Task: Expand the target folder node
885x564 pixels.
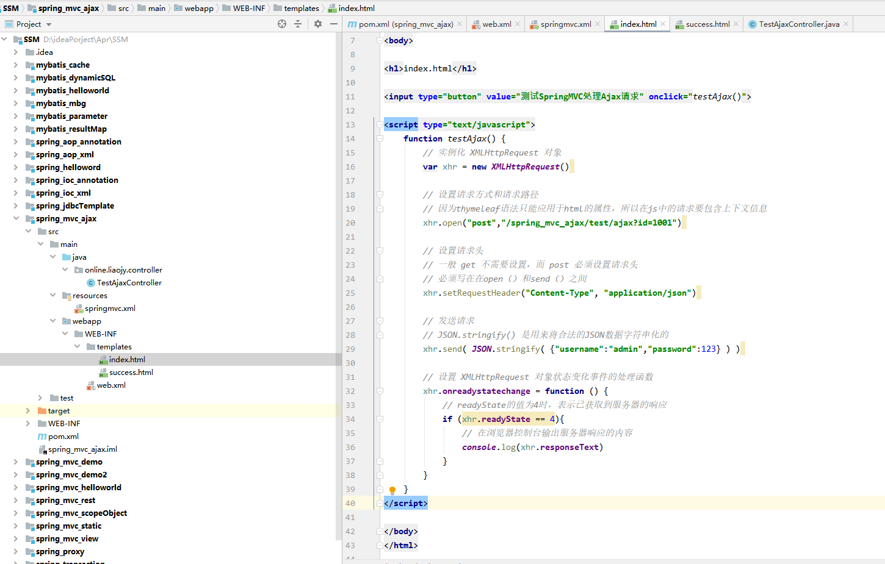Action: click(28, 410)
